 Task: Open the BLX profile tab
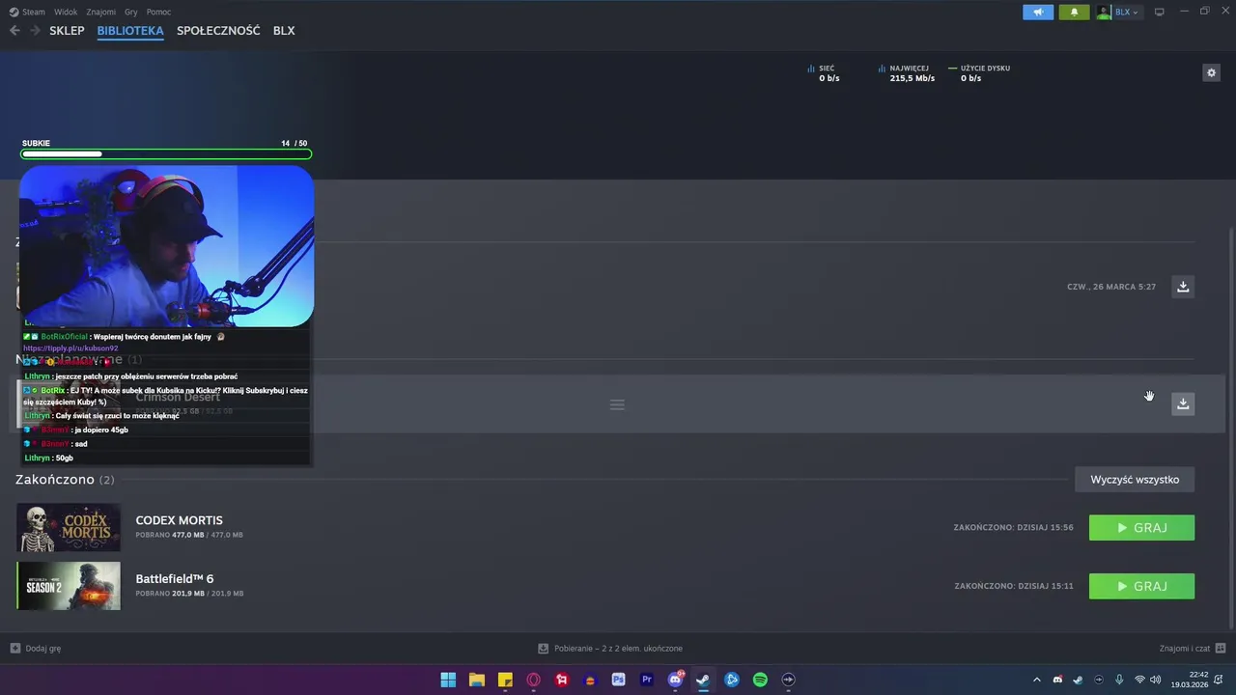tap(284, 31)
